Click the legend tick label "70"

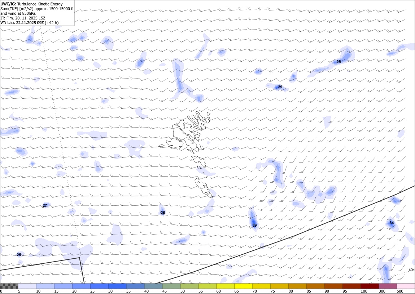click(x=254, y=291)
